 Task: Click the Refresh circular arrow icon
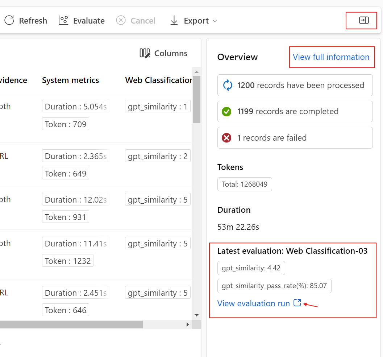(9, 20)
